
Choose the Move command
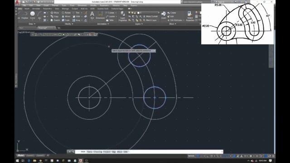[55, 13]
